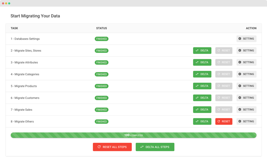267x162 pixels.
Task: Click Finished badge for Migrate Categories
Action: tap(101, 74)
